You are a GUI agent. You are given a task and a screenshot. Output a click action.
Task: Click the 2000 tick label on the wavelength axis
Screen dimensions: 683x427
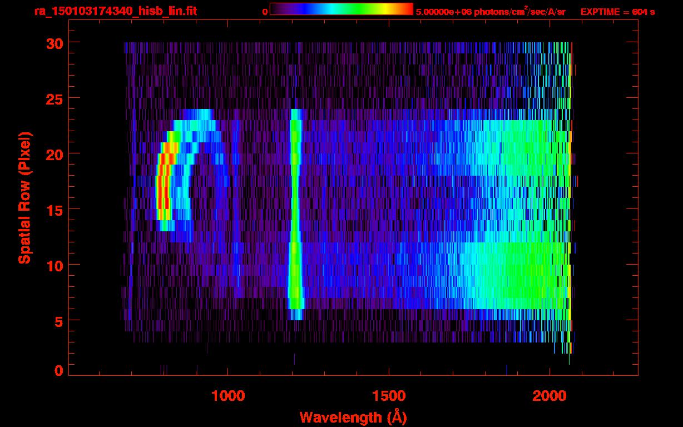tap(550, 396)
